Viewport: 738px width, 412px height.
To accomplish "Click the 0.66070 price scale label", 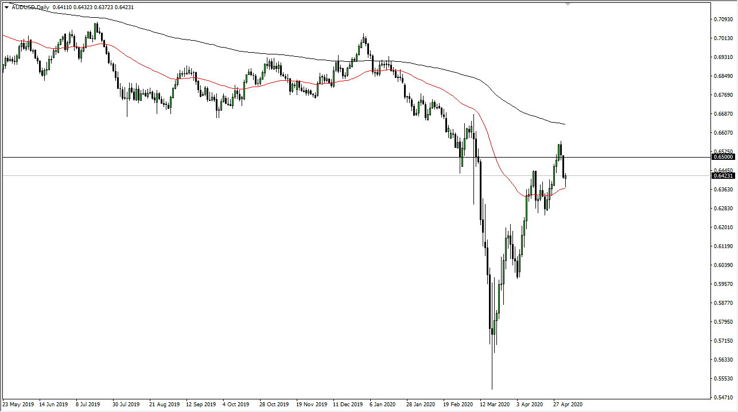I will pos(723,133).
